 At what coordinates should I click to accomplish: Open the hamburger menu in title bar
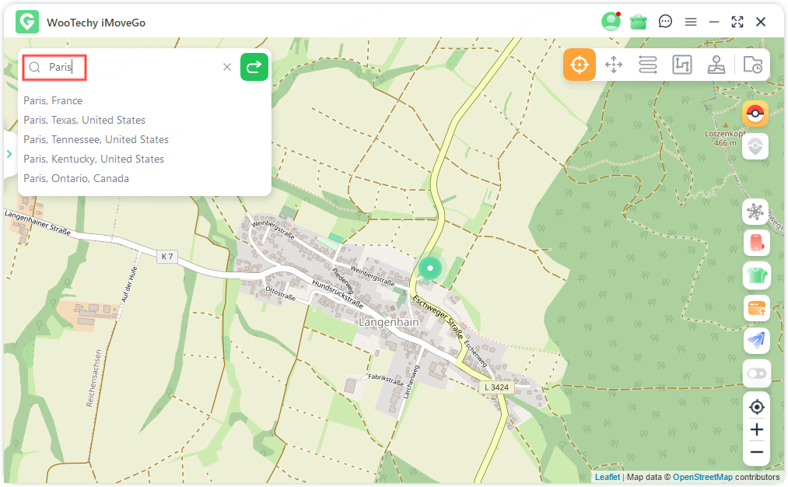[691, 22]
